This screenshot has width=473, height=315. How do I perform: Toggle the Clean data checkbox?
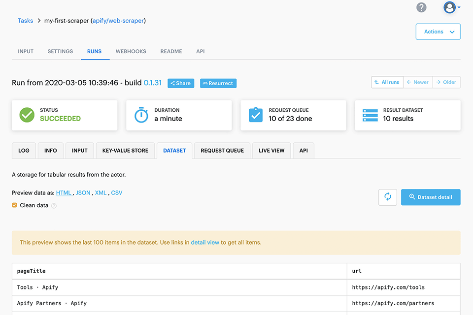click(x=14, y=205)
